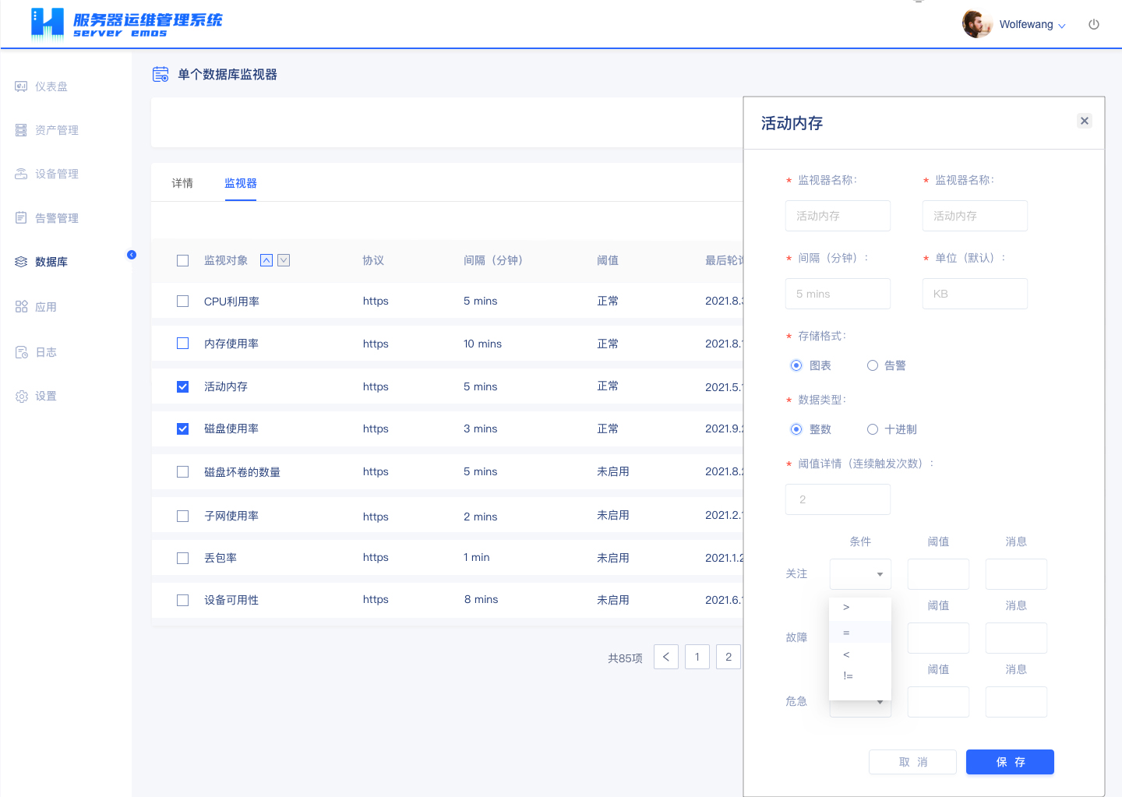Uncheck the 磁盘使用率 row checkbox
This screenshot has width=1122, height=797.
(183, 428)
